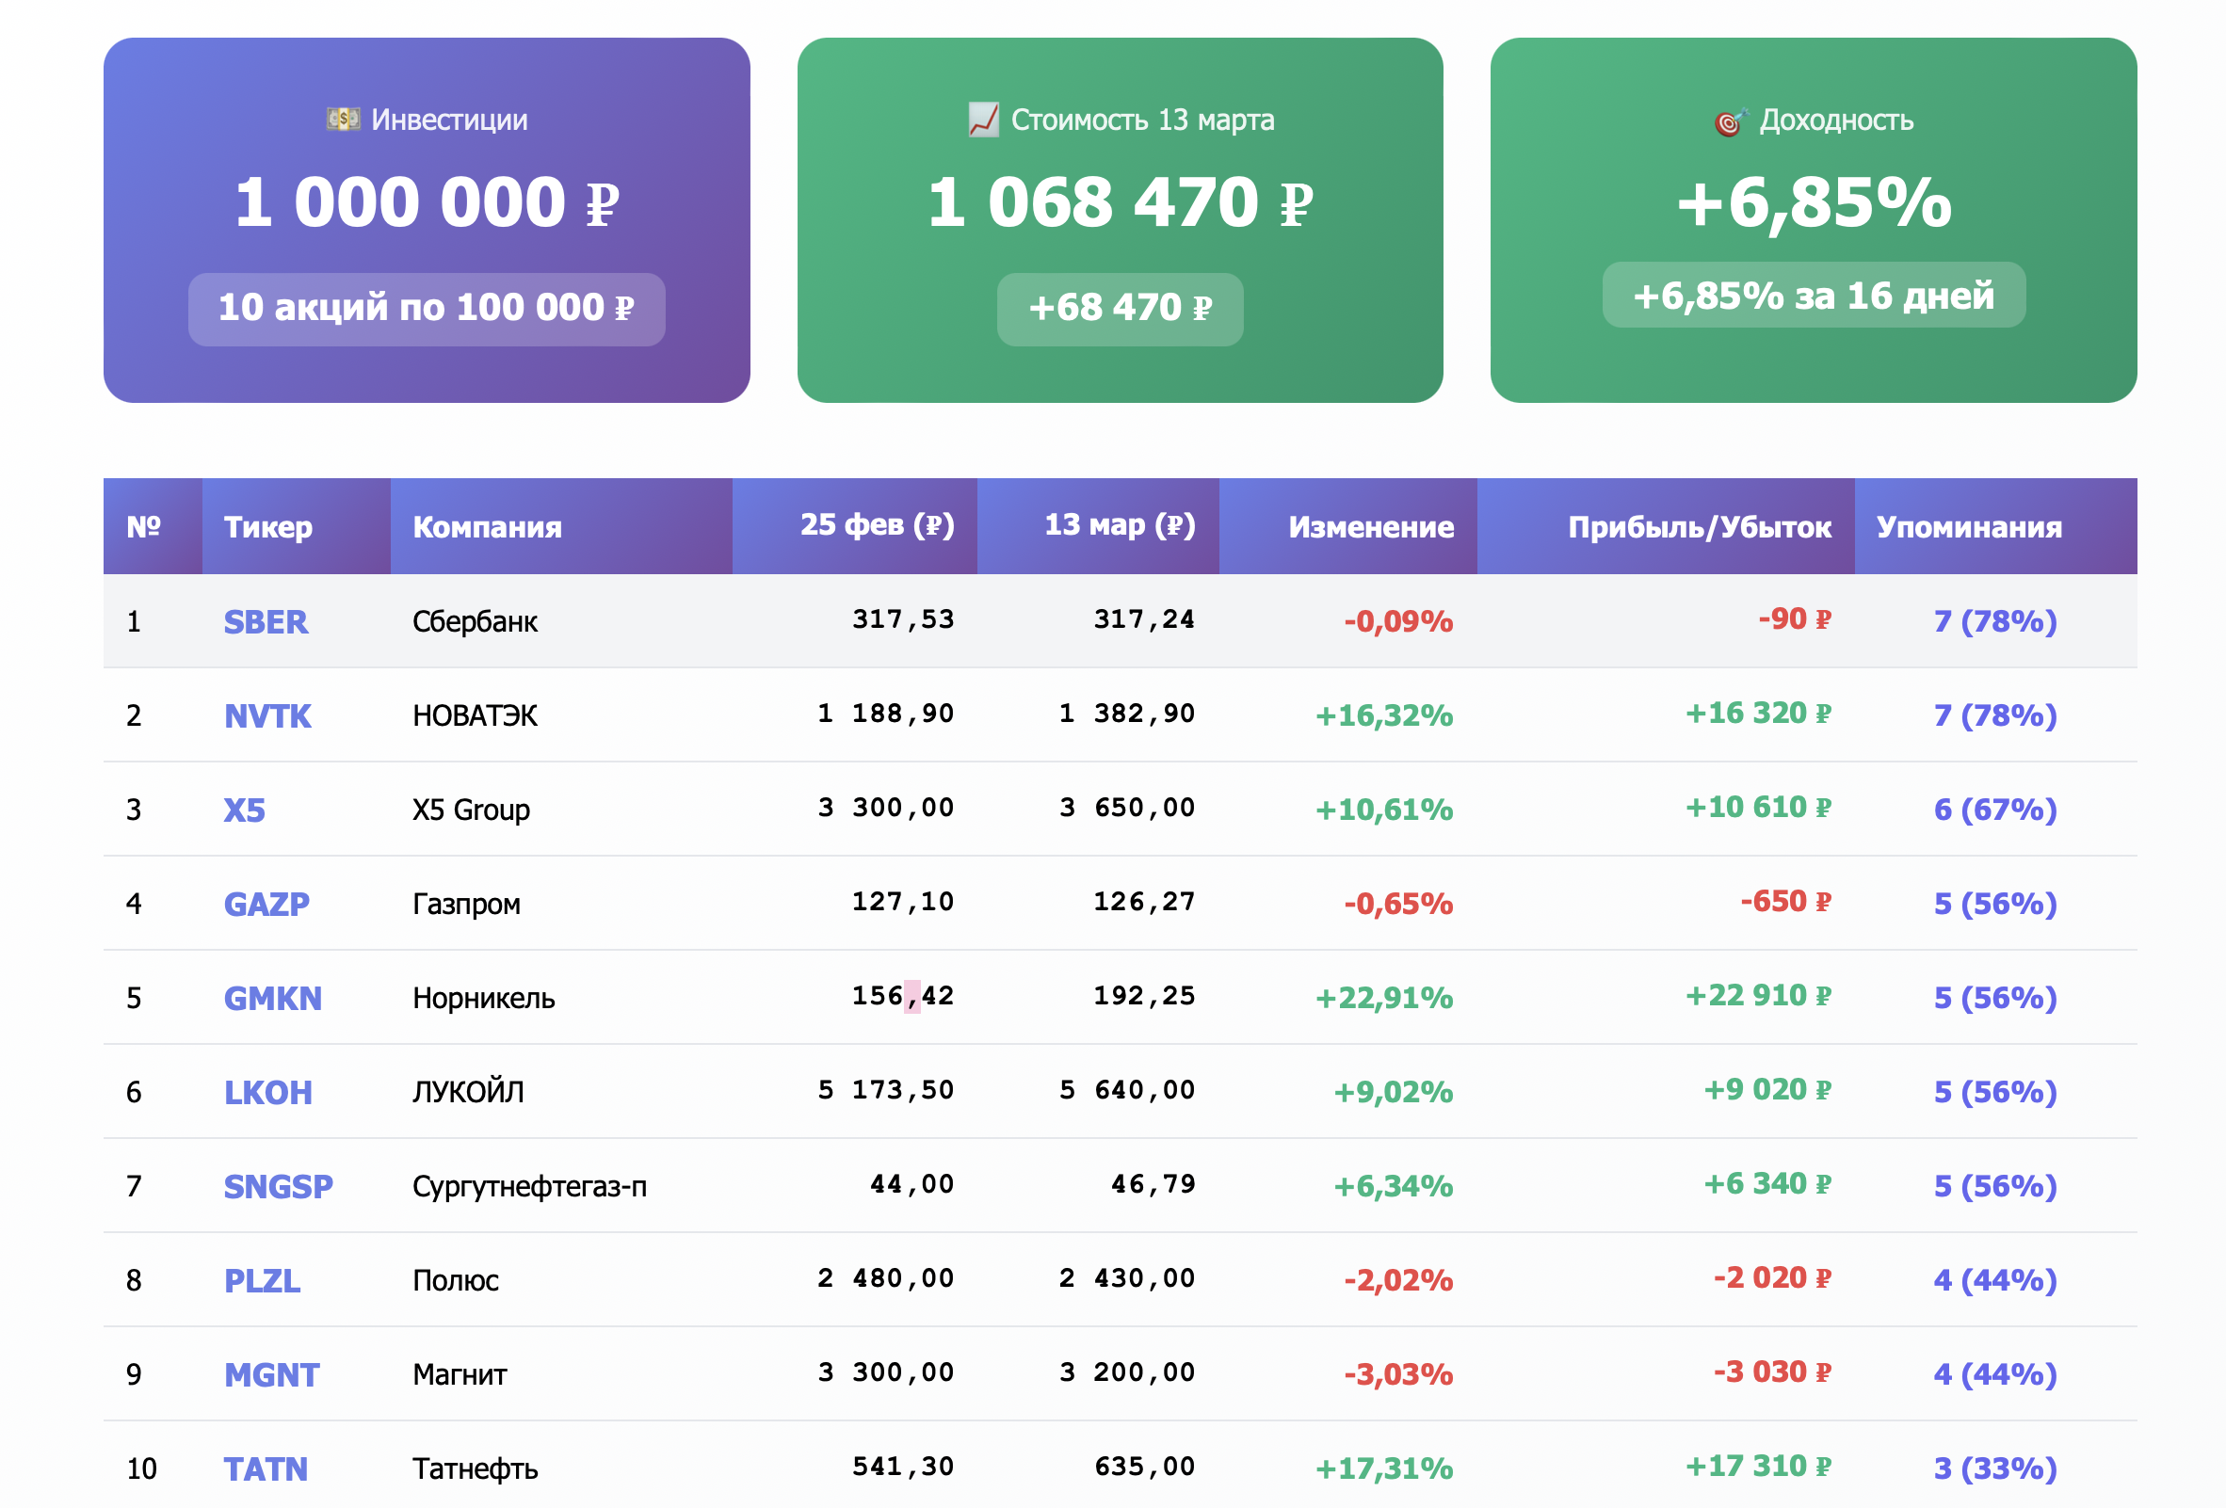The image size is (2226, 1508).
Task: Click the '7 (78%)' mentions value for NVTK
Action: [x=1994, y=715]
